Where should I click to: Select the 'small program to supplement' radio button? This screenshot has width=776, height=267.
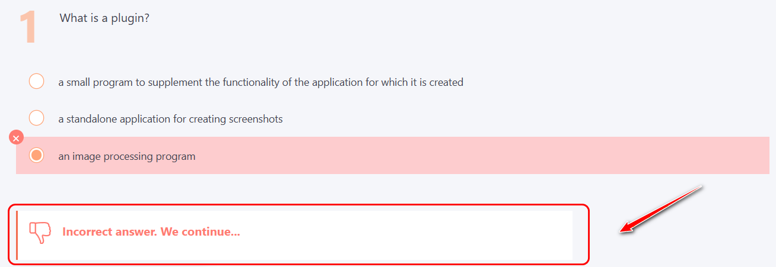(x=37, y=82)
